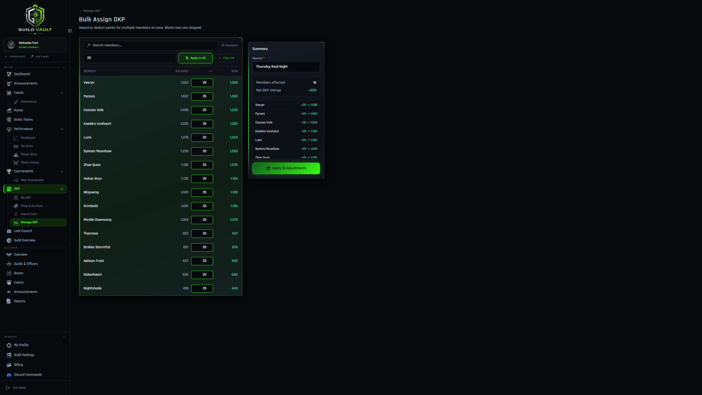
Task: Click Sylvara Moonbow in the Summary list
Action: pyautogui.click(x=267, y=149)
